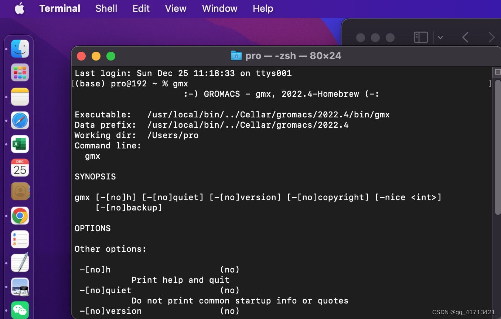
Task: Click the 'Executable:' path line
Action: point(232,114)
